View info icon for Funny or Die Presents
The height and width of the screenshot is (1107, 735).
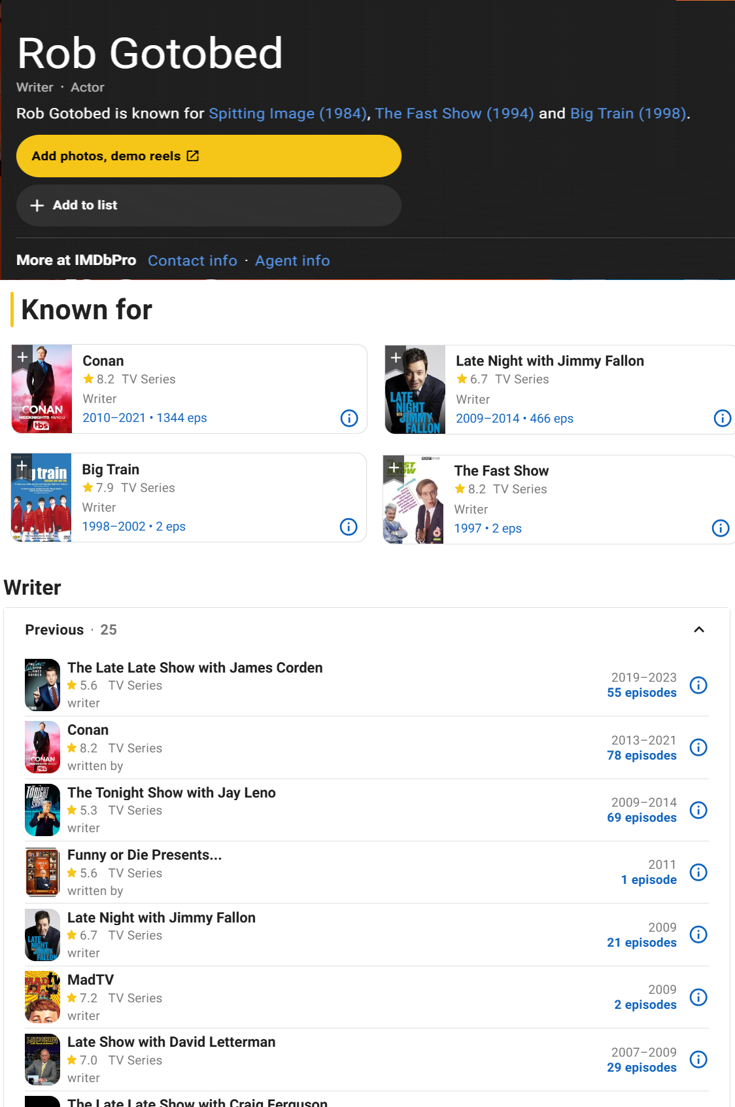(x=698, y=872)
